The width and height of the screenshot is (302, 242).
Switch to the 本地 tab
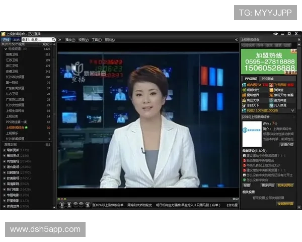[x=16, y=40]
